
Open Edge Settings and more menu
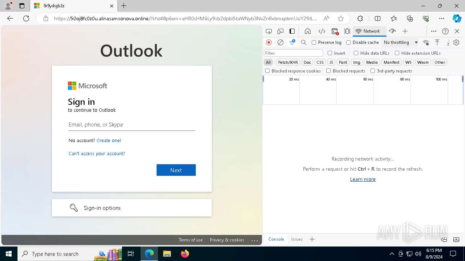pos(442,18)
